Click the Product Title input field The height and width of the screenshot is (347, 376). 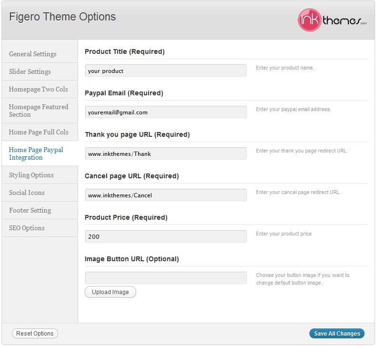coord(166,71)
